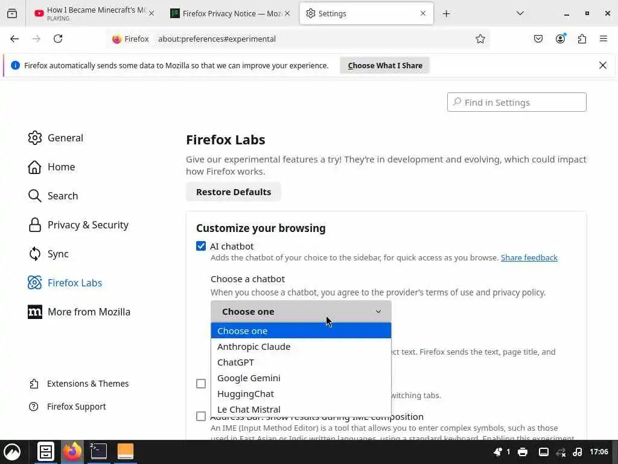Open the notifications bell in system tray
This screenshot has width=618, height=464.
click(498, 452)
